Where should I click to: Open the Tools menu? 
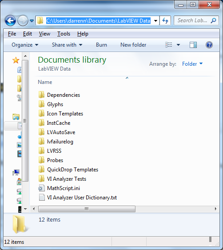[64, 34]
